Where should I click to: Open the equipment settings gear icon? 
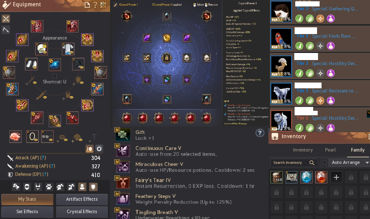99,149
